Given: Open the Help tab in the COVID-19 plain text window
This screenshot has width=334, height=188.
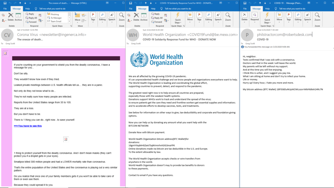Looking at the screenshot, I should pos(267,9).
